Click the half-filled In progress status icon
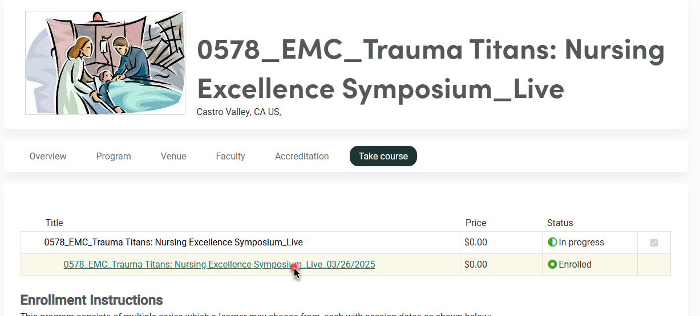 click(x=552, y=243)
